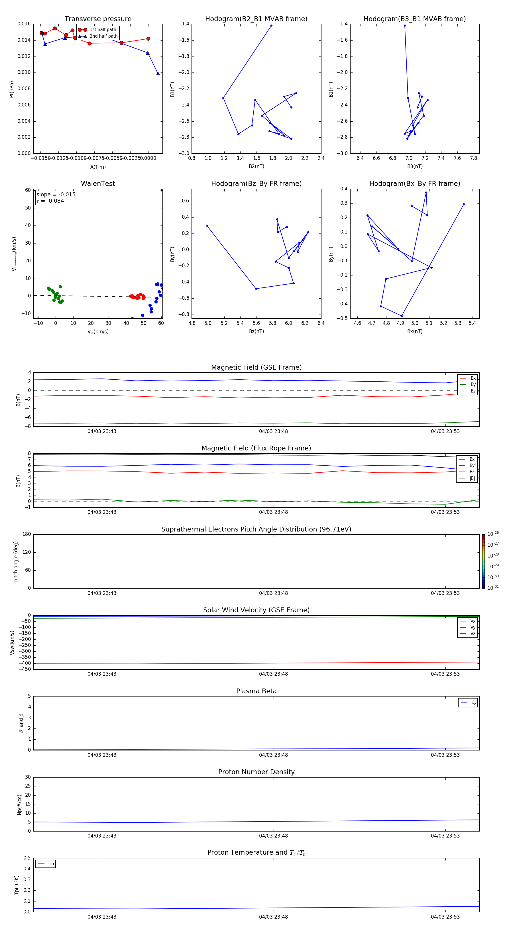Viewport: 513px width, 942px height.
Task: Click the By legend entry in GSE magnetic field
Action: point(468,384)
